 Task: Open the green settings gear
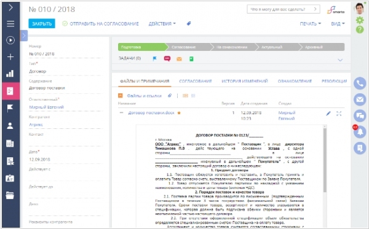[x=360, y=20]
